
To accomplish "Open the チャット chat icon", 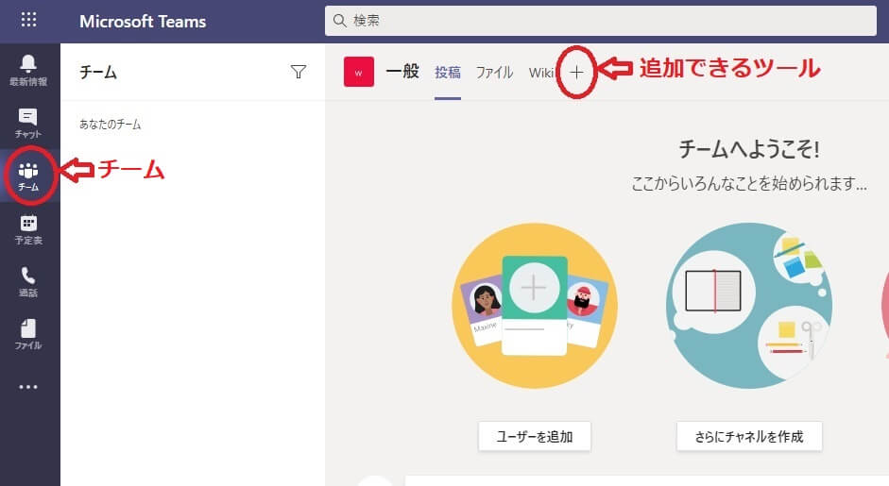I will tap(28, 122).
